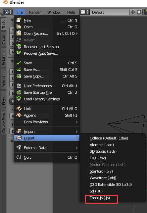The width and height of the screenshot is (147, 213).
Task: Click the screen layout browse icon
Action: [x=84, y=12]
